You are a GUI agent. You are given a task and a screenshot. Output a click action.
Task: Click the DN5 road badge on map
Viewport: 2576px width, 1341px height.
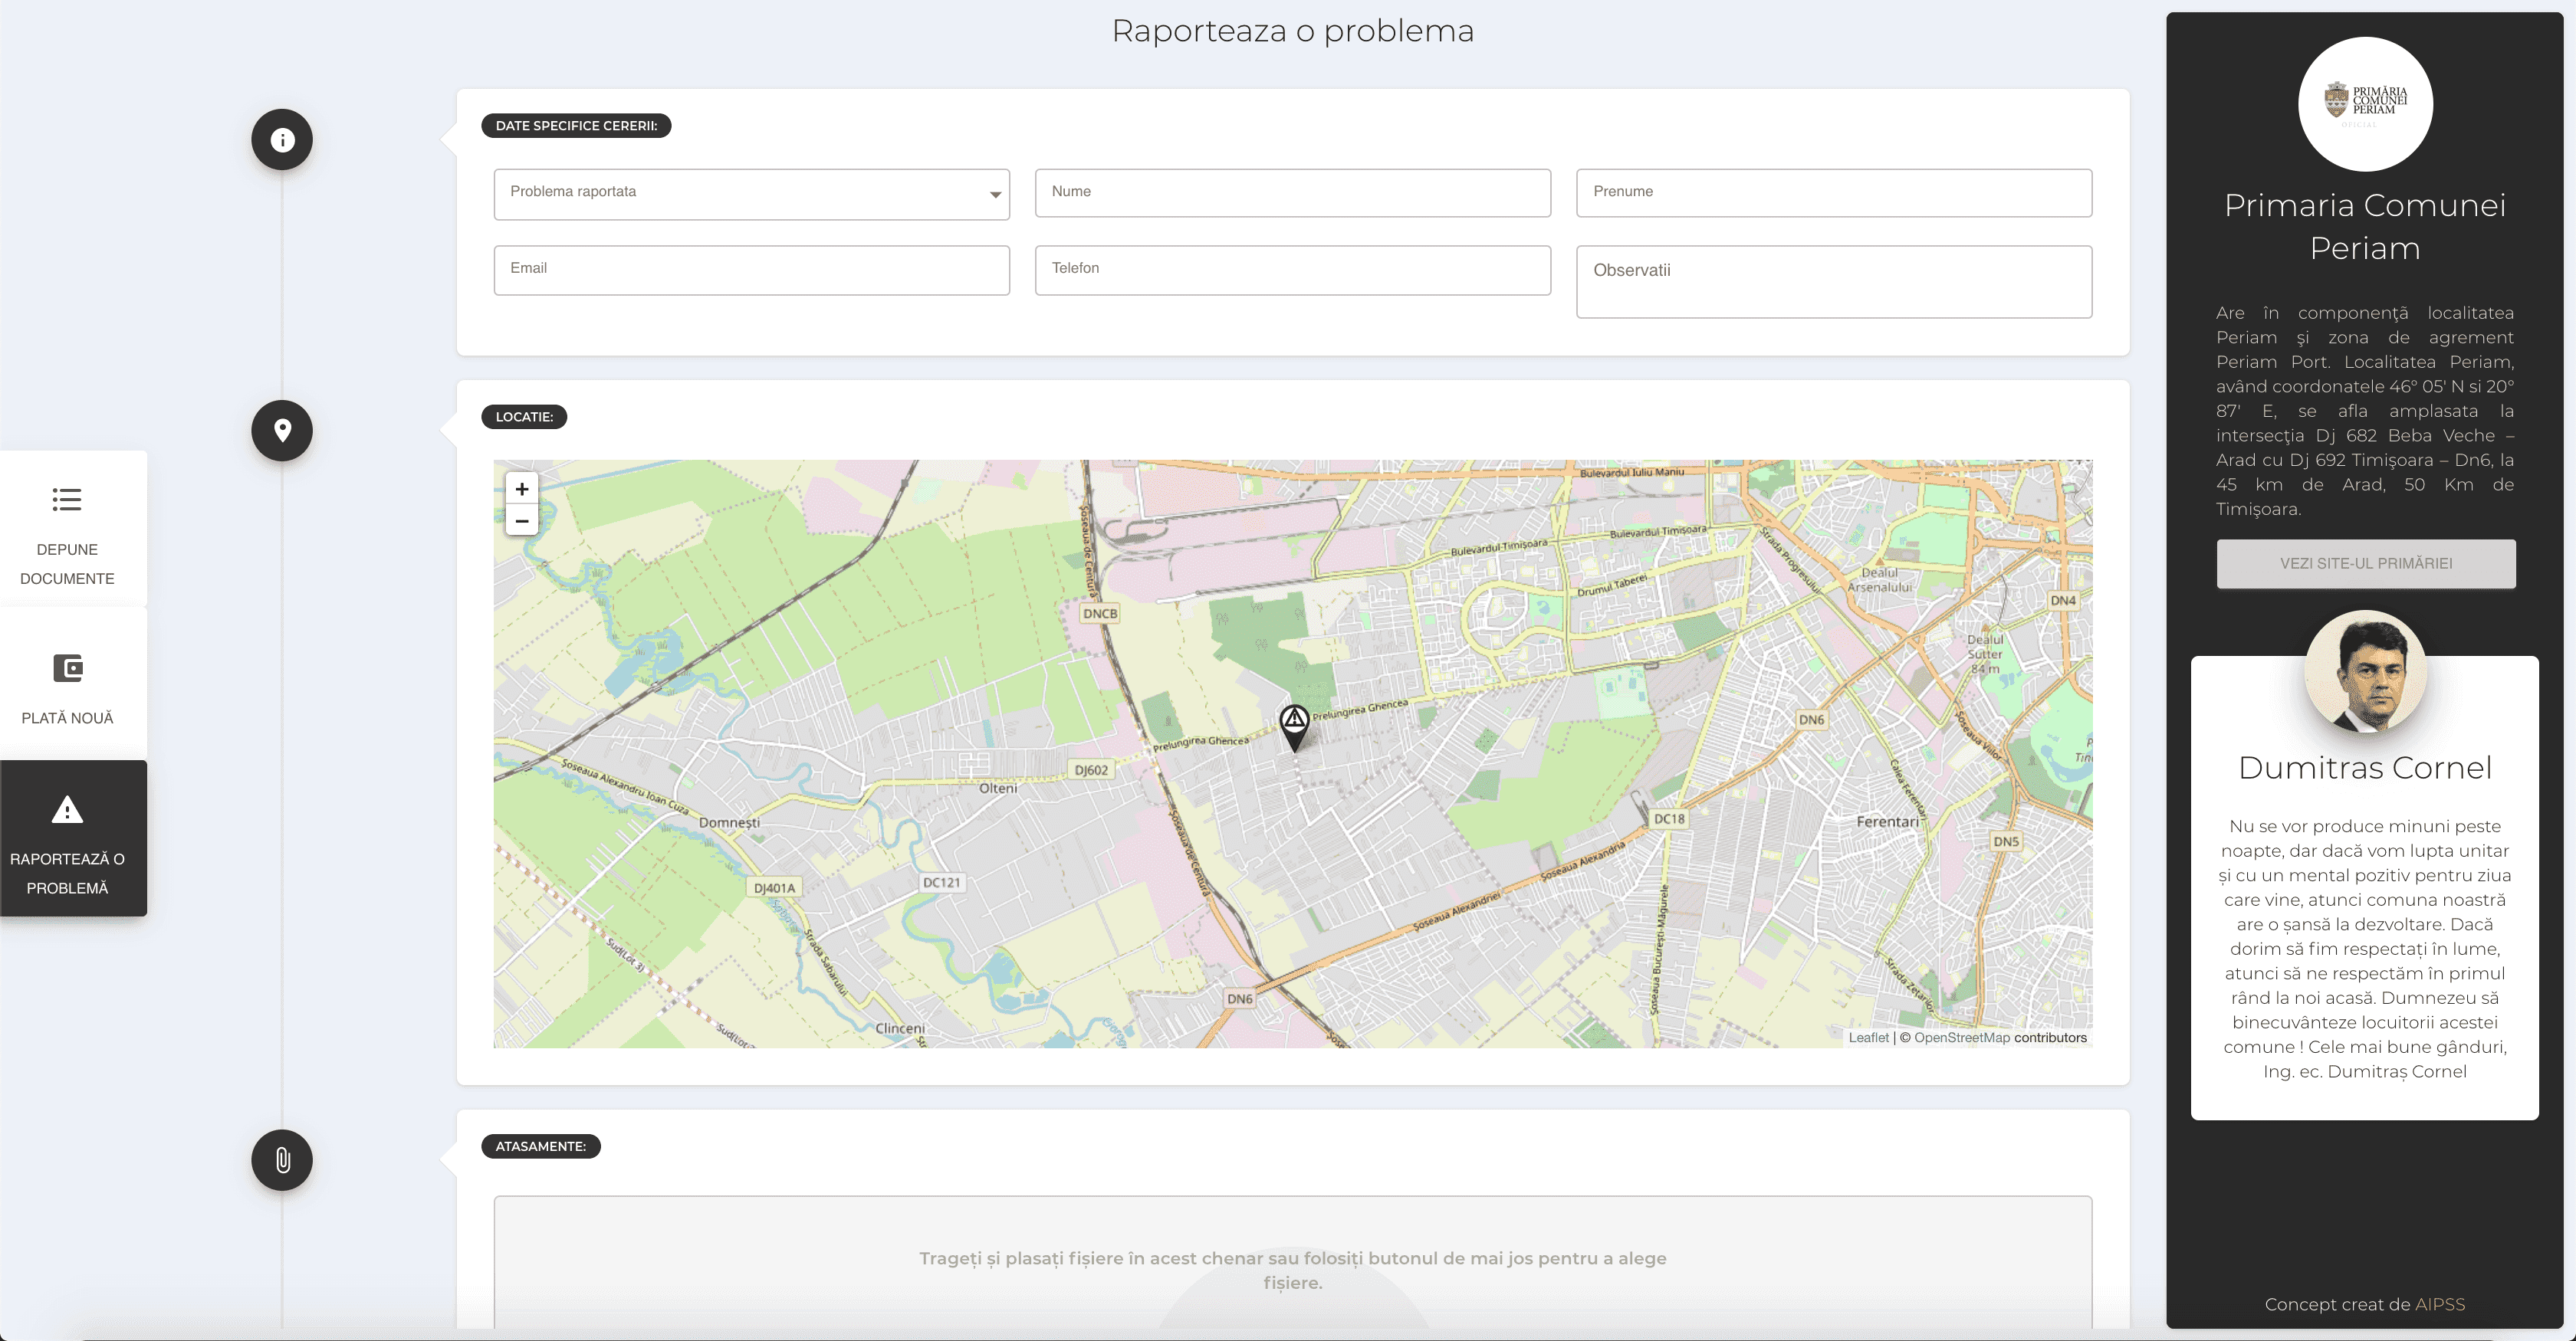[x=2006, y=841]
